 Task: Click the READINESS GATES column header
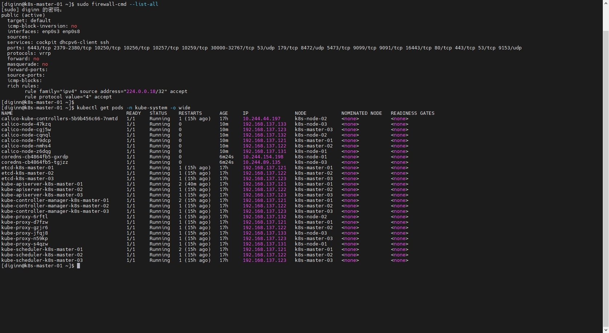click(412, 113)
